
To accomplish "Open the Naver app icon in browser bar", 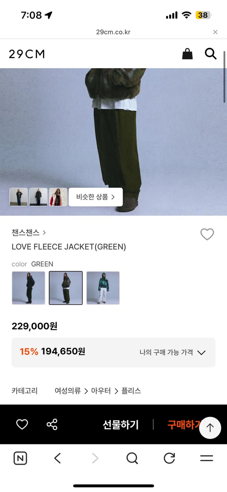I will coord(20,458).
